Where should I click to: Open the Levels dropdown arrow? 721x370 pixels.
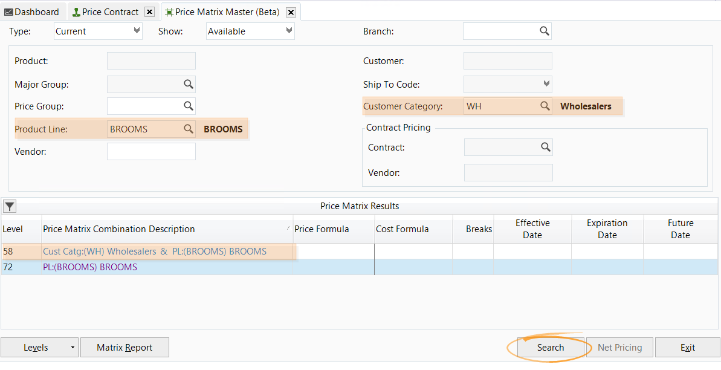pos(72,347)
